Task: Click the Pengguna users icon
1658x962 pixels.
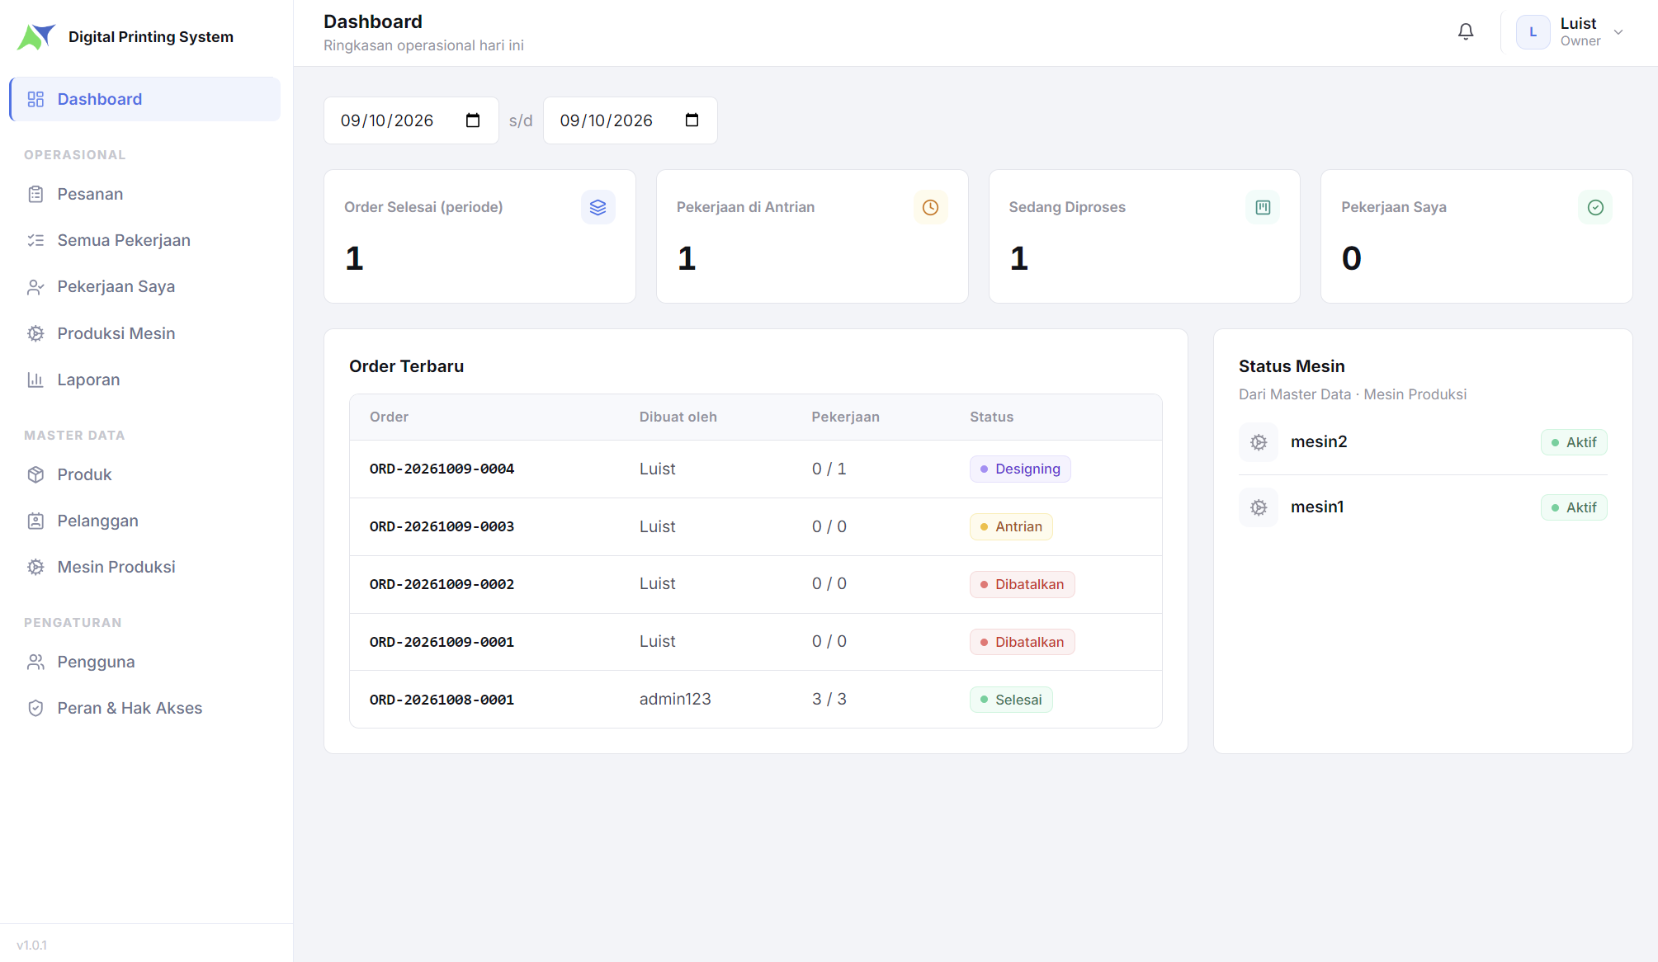Action: pos(35,662)
